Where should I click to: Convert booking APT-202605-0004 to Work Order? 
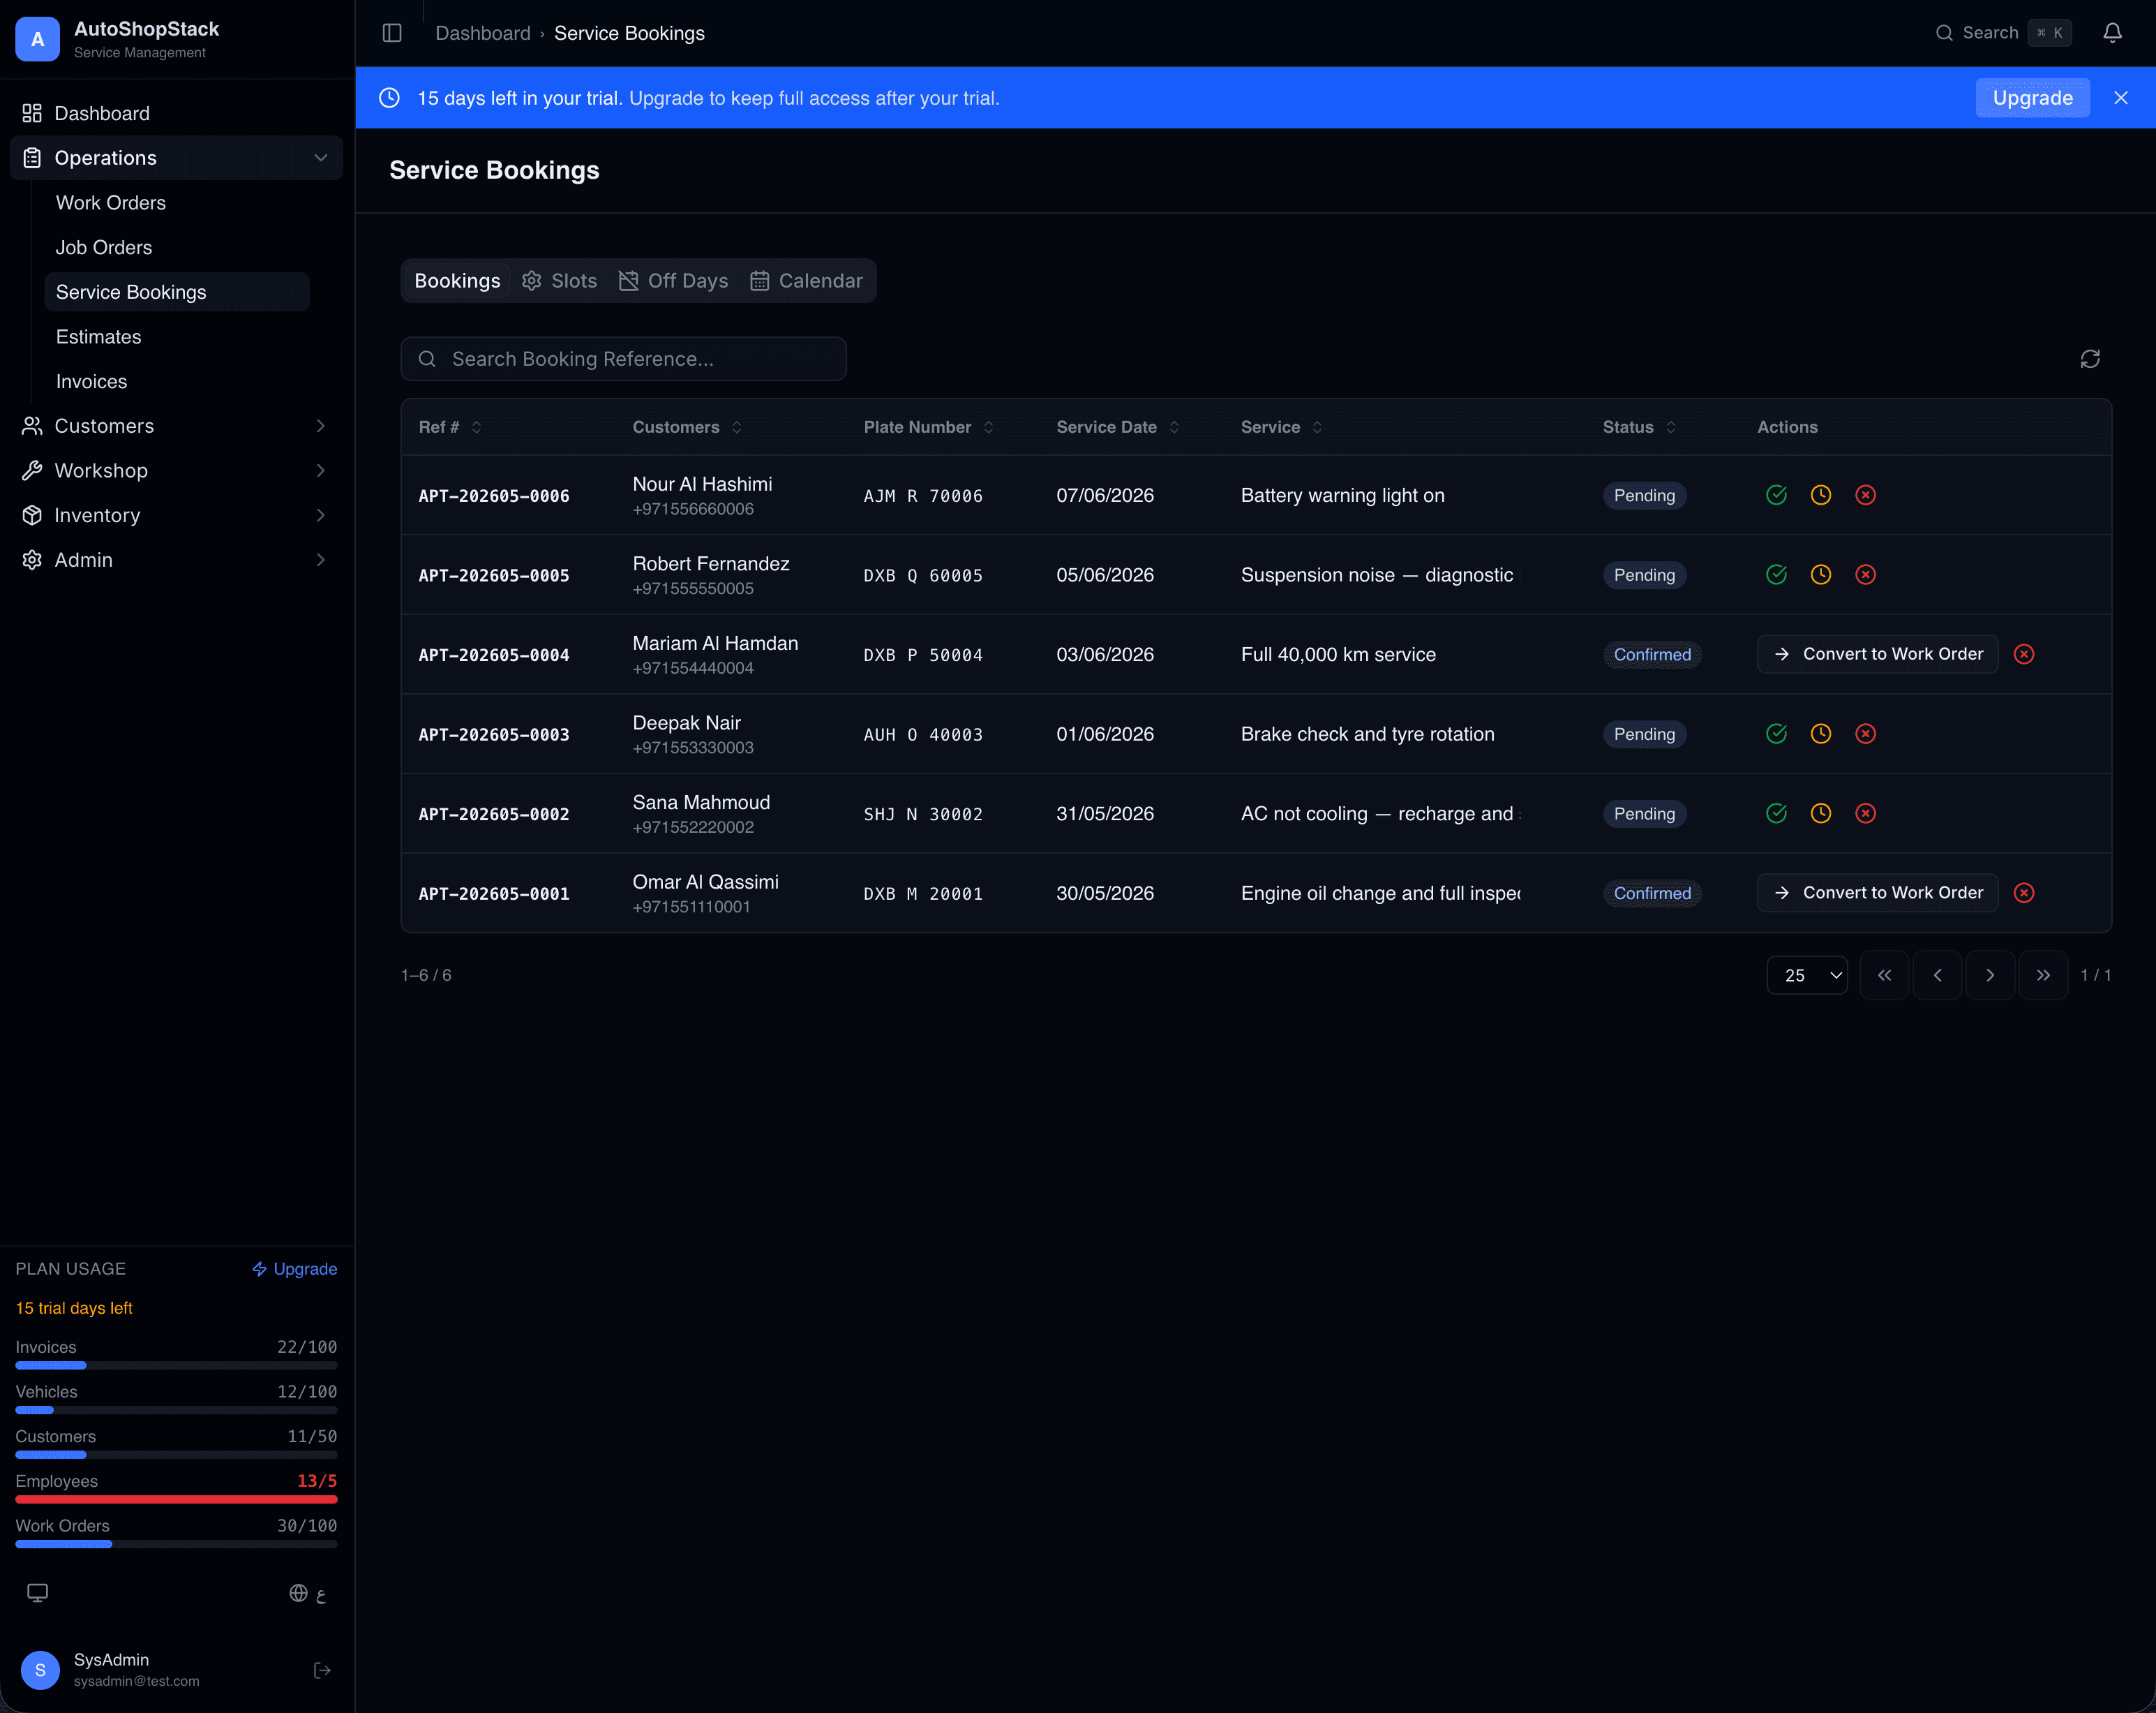tap(1877, 654)
